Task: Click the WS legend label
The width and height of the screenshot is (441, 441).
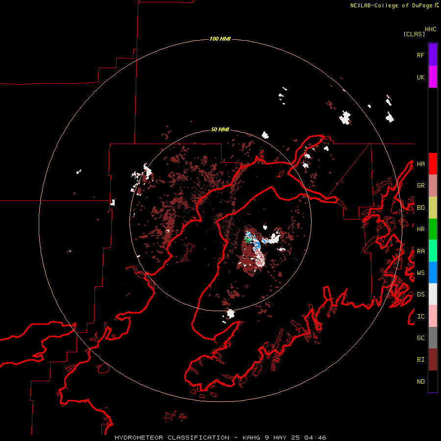Action: tap(420, 273)
